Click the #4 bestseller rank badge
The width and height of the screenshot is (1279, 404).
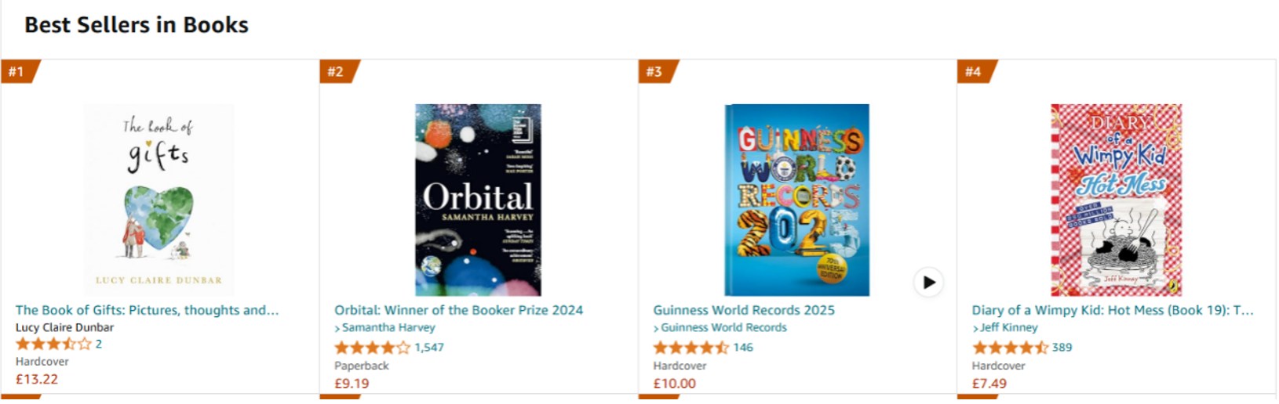pyautogui.click(x=973, y=72)
